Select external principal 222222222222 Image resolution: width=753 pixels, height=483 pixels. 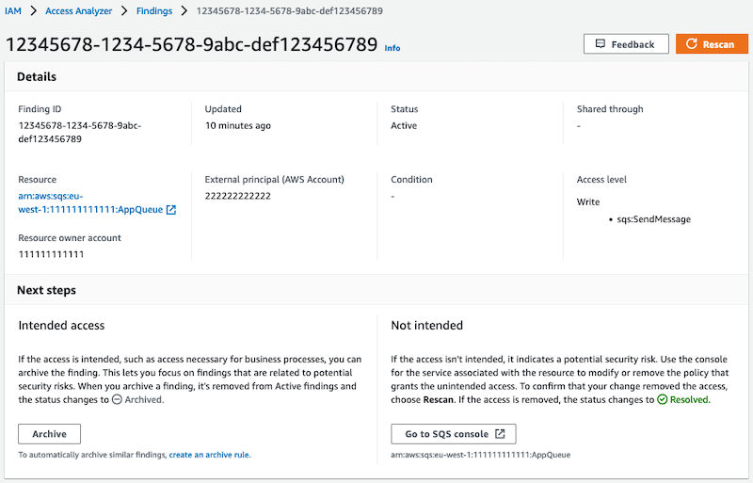(x=238, y=196)
